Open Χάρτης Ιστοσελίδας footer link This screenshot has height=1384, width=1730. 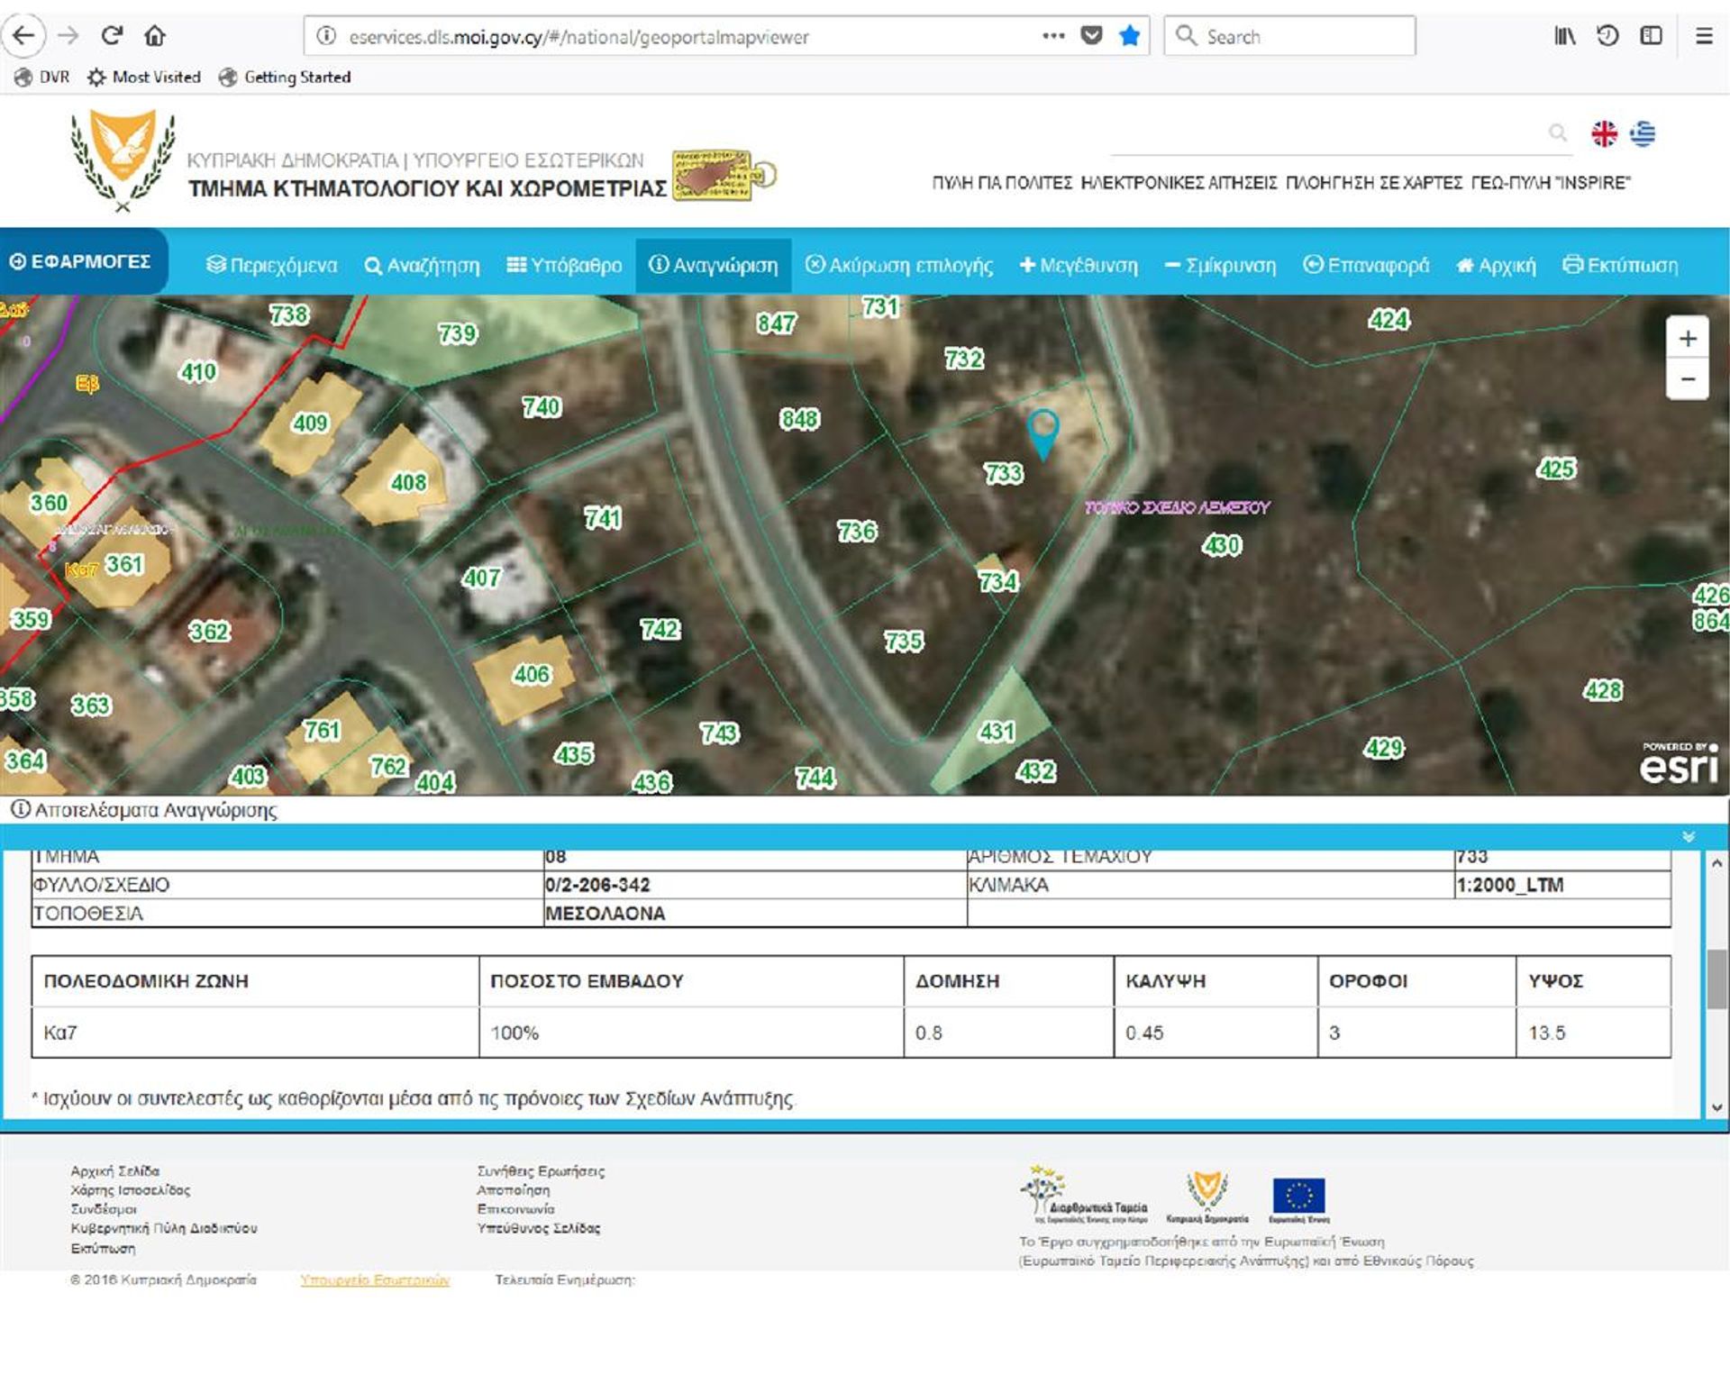pyautogui.click(x=131, y=1190)
